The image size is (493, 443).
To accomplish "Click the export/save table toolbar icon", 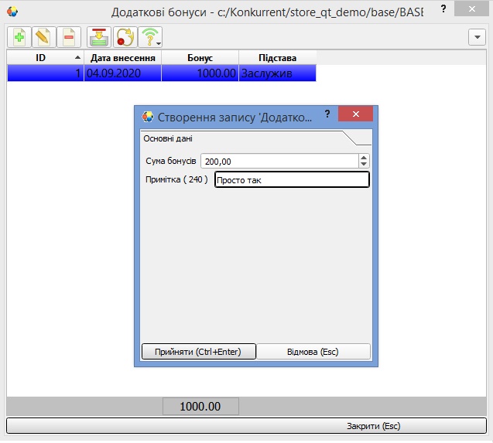I will 98,36.
